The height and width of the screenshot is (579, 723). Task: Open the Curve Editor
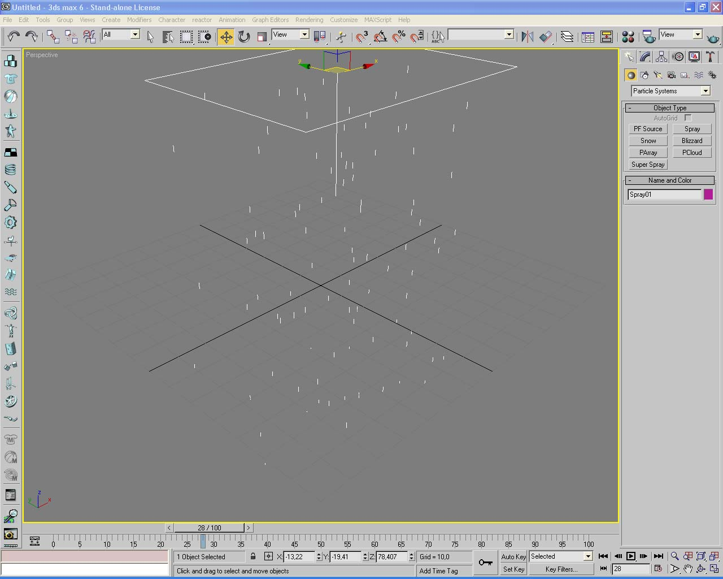coord(588,37)
